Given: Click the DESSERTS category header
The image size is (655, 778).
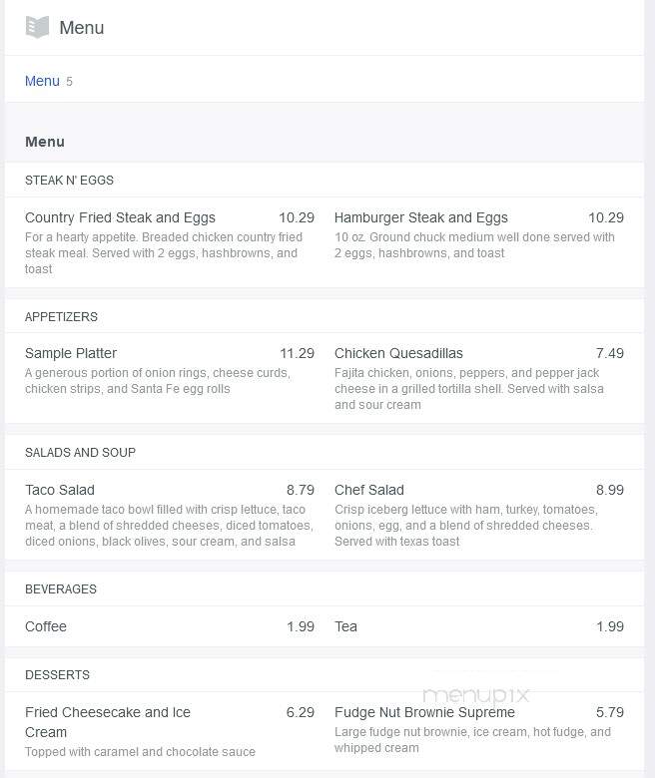Looking at the screenshot, I should [57, 675].
